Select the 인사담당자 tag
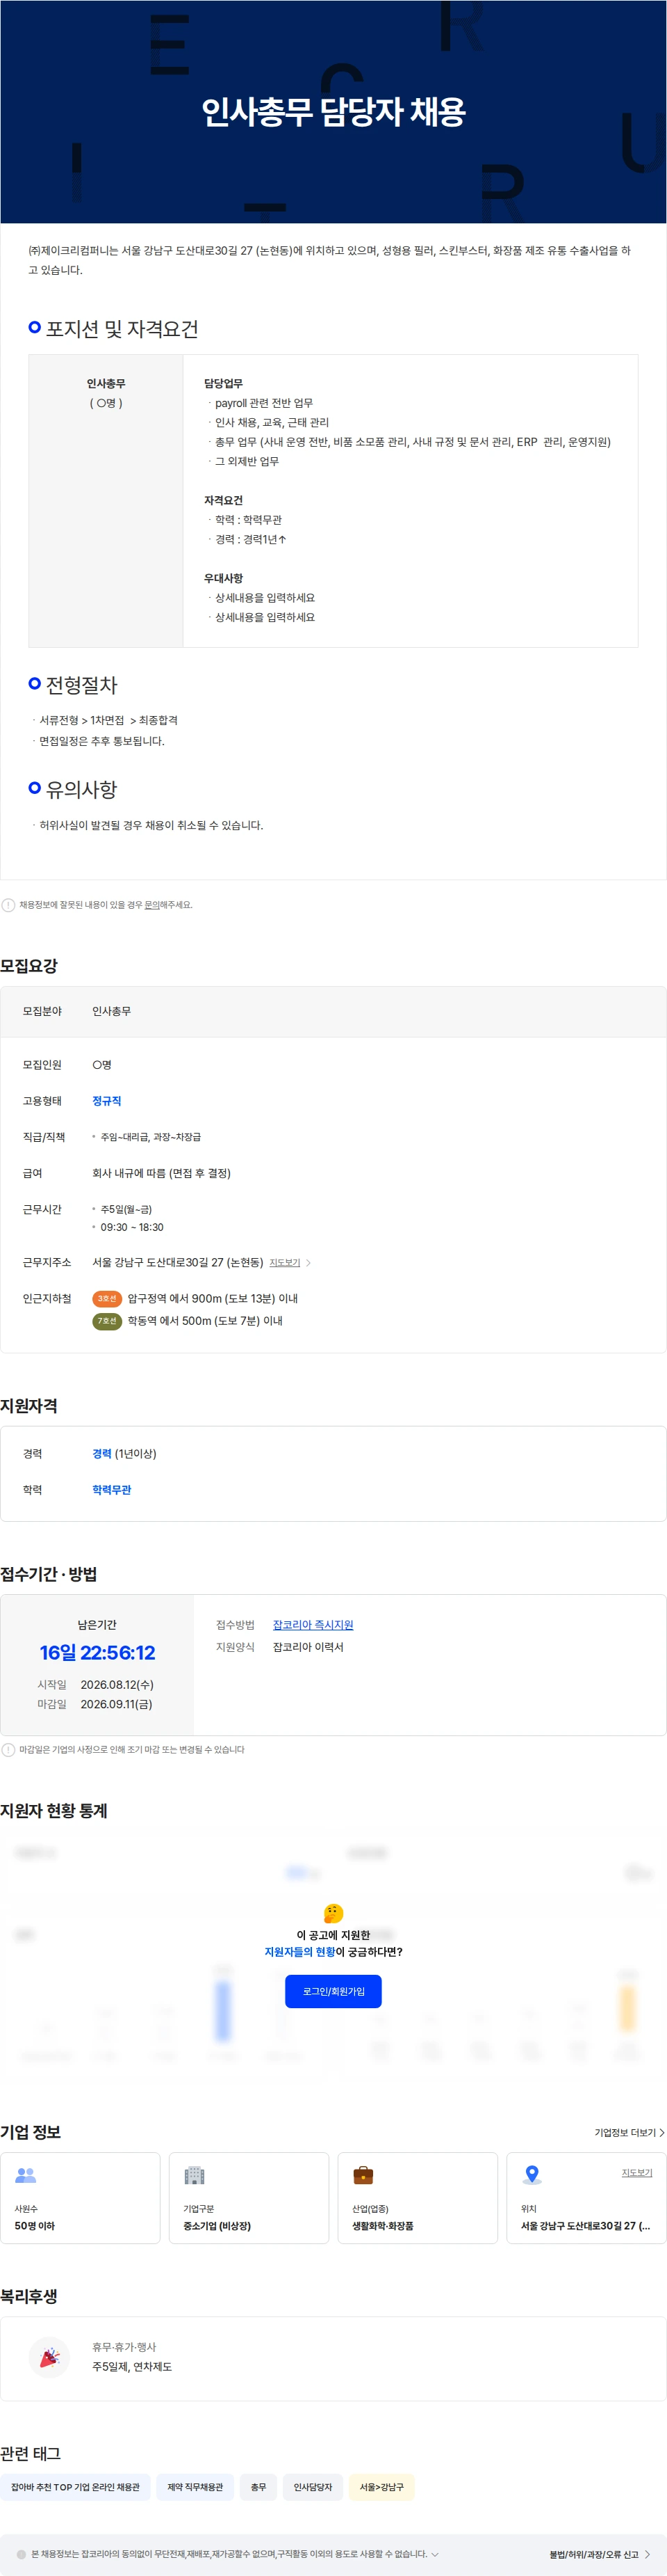This screenshot has width=667, height=2576. 313,2486
